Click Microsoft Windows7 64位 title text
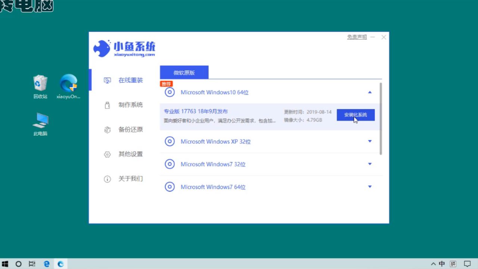Screen dimensions: 478x269 click(213, 187)
